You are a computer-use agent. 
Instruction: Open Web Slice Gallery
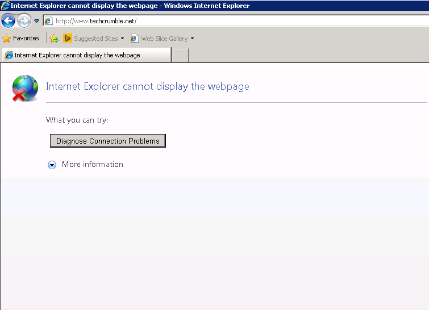coord(164,39)
